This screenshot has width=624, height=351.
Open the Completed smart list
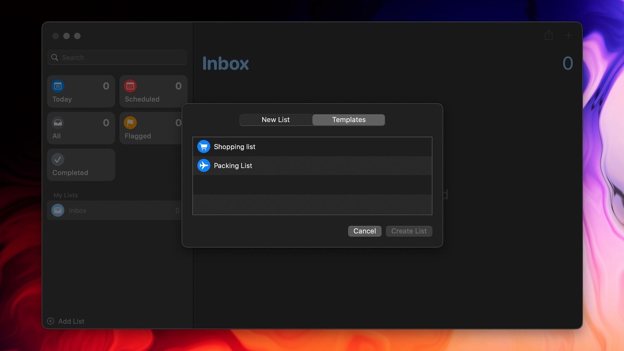[x=81, y=165]
